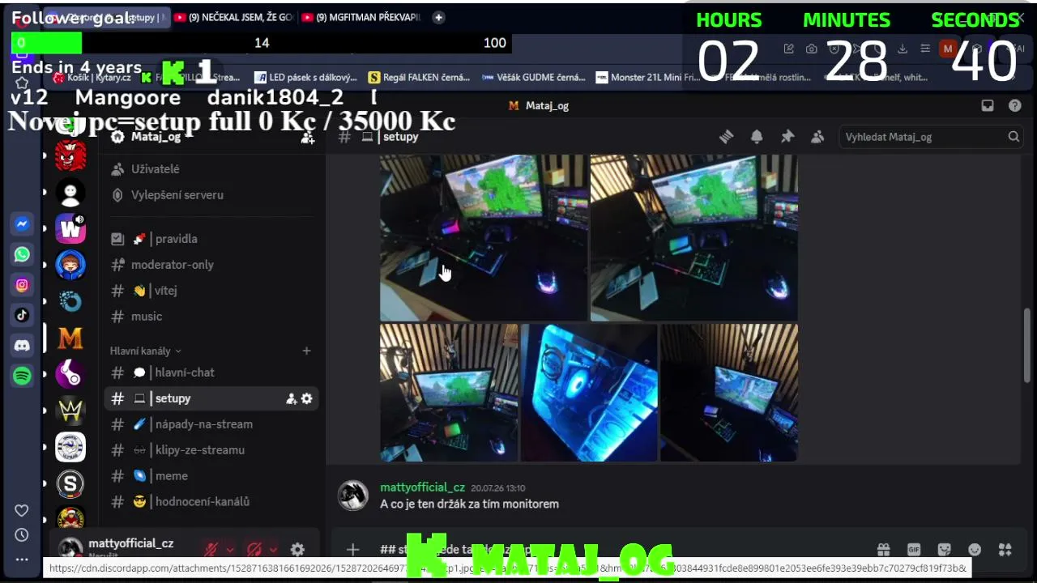
Task: Open Discord in the browser sidebar
Action: (x=22, y=346)
